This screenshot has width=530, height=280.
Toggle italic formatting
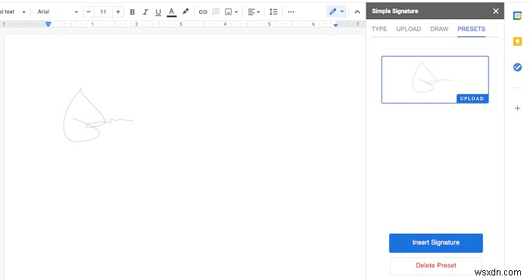coord(145,12)
